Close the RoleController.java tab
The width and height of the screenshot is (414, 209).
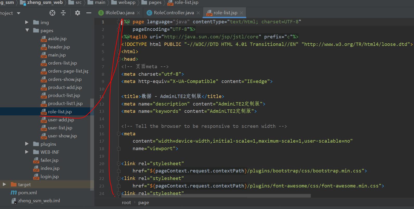198,13
